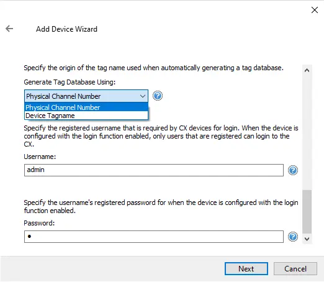Cancel the device wizard

pyautogui.click(x=295, y=269)
